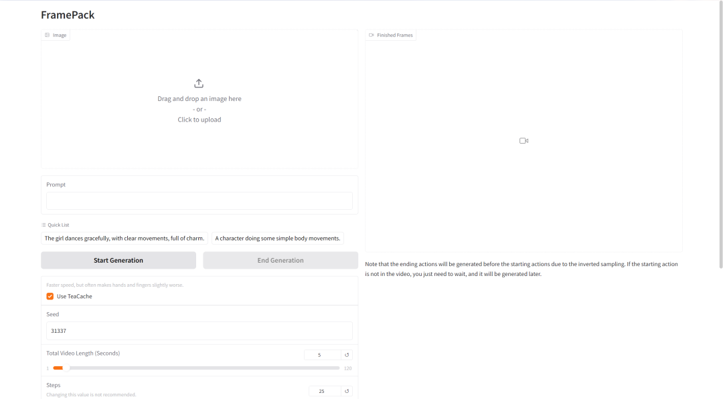The height and width of the screenshot is (399, 723).
Task: Choose the 'girl dances gracefully' quick prompt
Action: 124,239
